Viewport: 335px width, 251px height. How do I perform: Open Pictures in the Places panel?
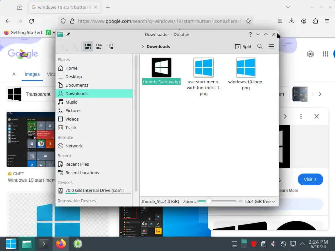pyautogui.click(x=94, y=110)
